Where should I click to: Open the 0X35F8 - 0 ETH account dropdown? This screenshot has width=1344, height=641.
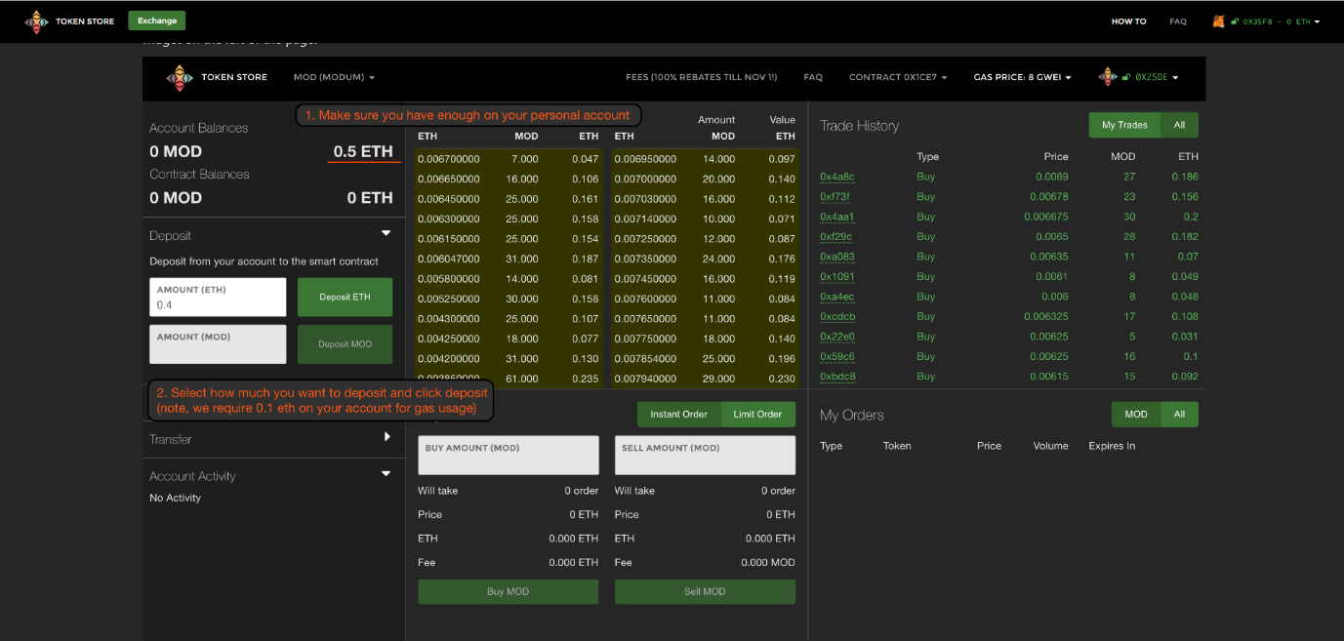[x=1282, y=20]
